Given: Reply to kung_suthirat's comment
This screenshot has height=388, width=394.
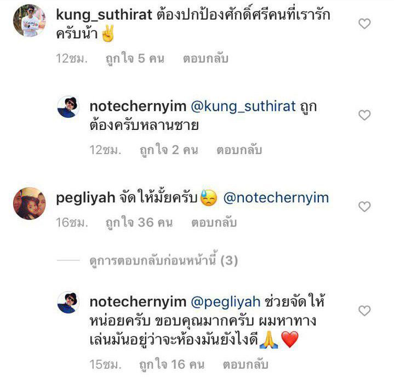Looking at the screenshot, I should [x=205, y=59].
